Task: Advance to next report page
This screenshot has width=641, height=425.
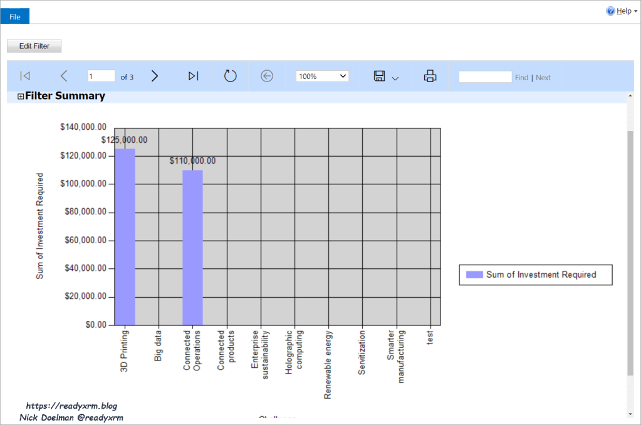Action: [x=155, y=76]
